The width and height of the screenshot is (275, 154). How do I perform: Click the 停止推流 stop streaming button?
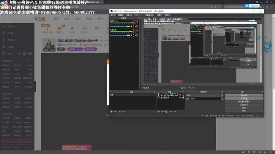(x=244, y=95)
